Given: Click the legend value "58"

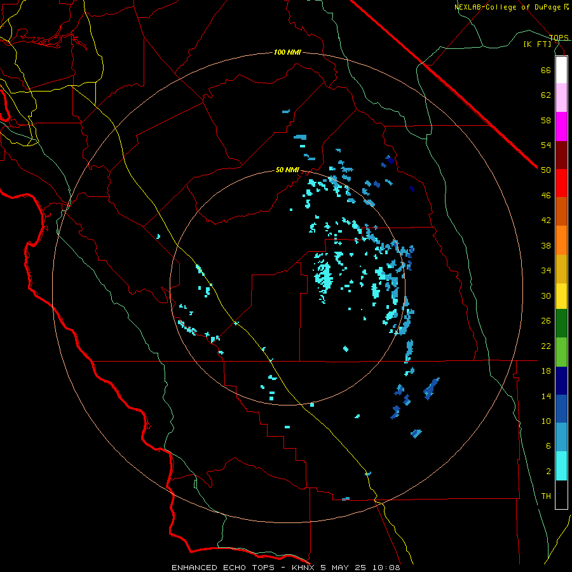Looking at the screenshot, I should (x=546, y=120).
